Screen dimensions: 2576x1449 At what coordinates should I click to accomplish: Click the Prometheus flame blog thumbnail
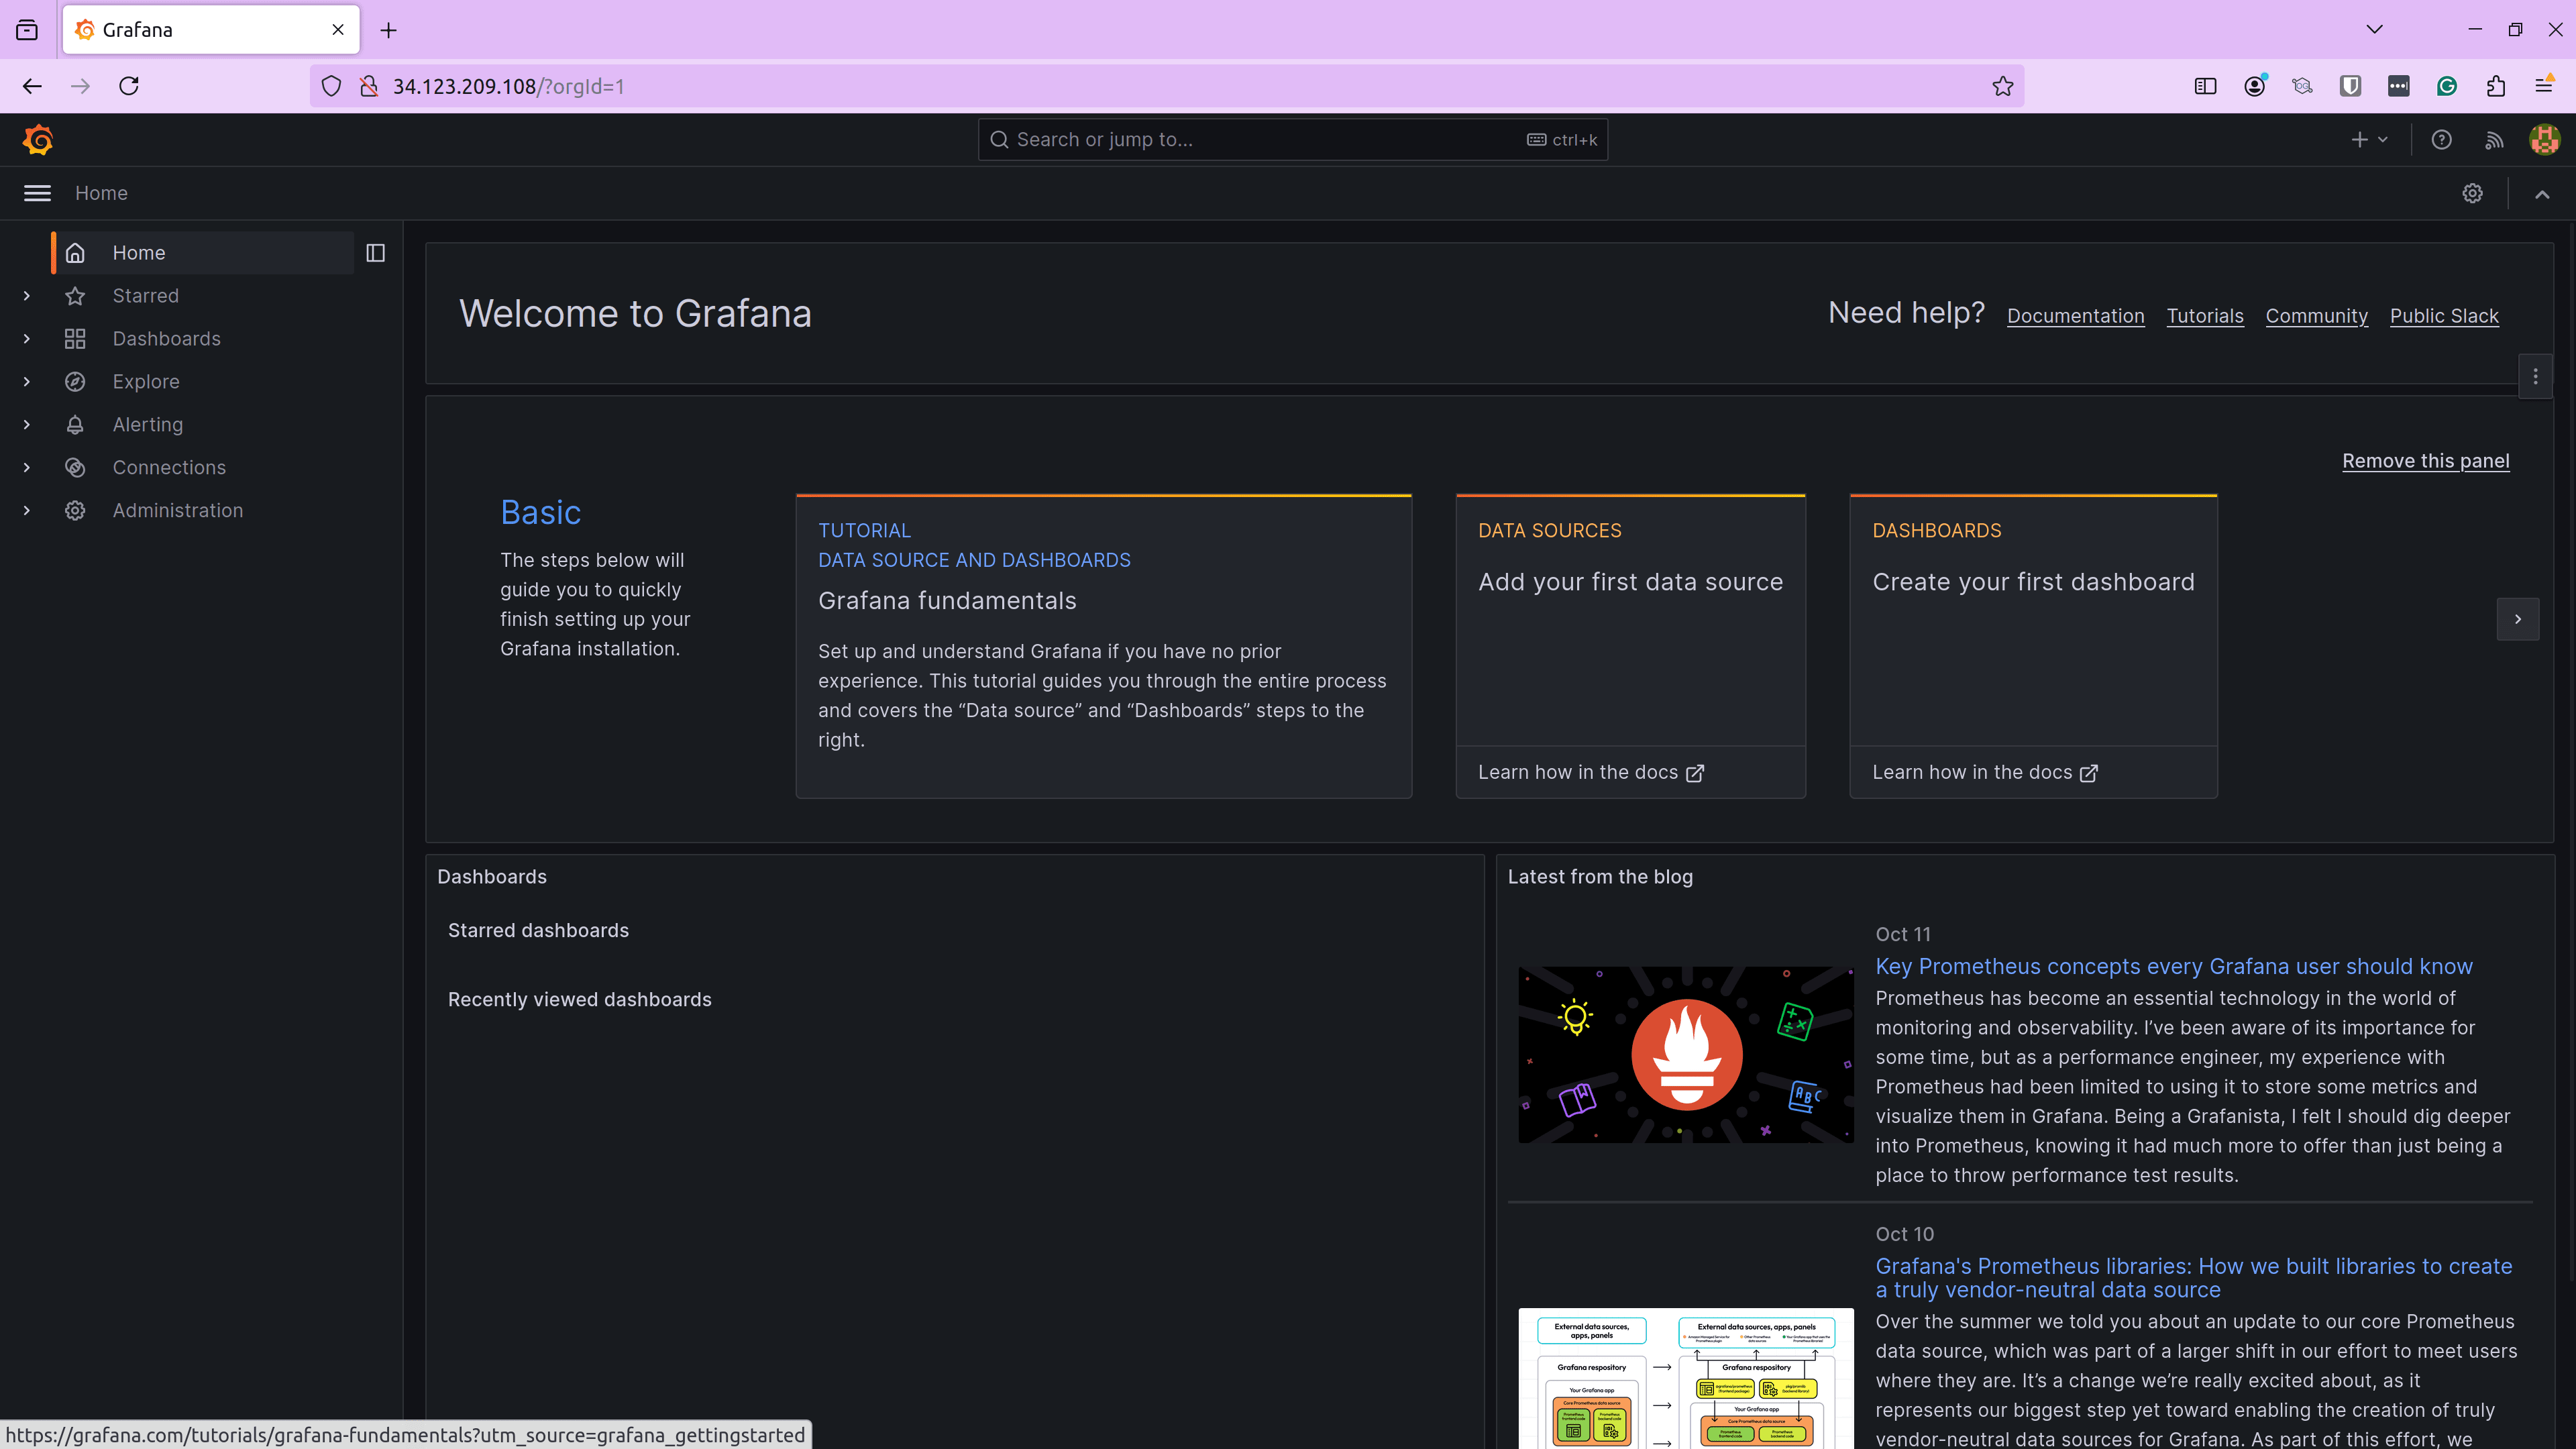pyautogui.click(x=1685, y=1055)
